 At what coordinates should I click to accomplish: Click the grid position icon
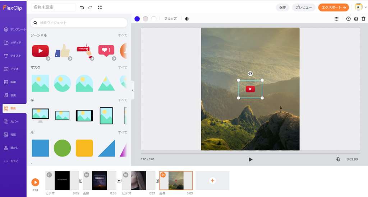[336, 19]
